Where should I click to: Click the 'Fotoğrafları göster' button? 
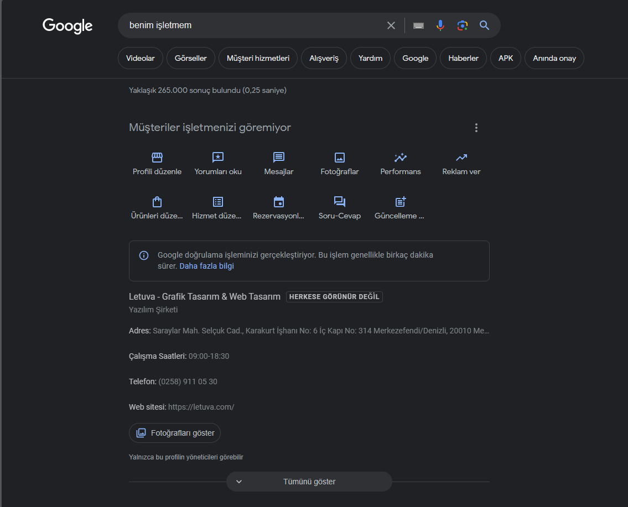[x=175, y=433]
